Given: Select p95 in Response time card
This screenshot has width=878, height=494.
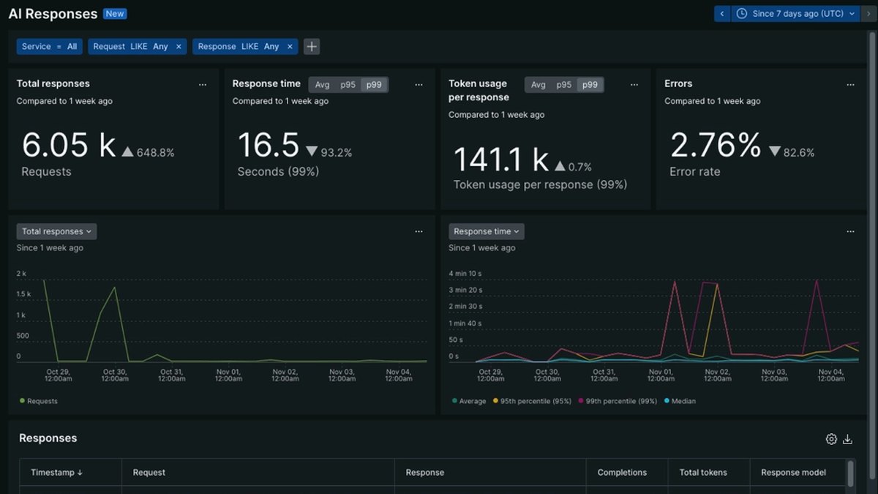Looking at the screenshot, I should (x=348, y=84).
